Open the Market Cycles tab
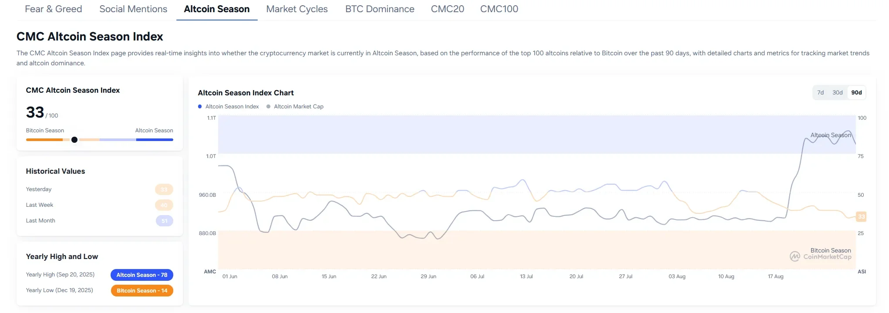 point(297,9)
